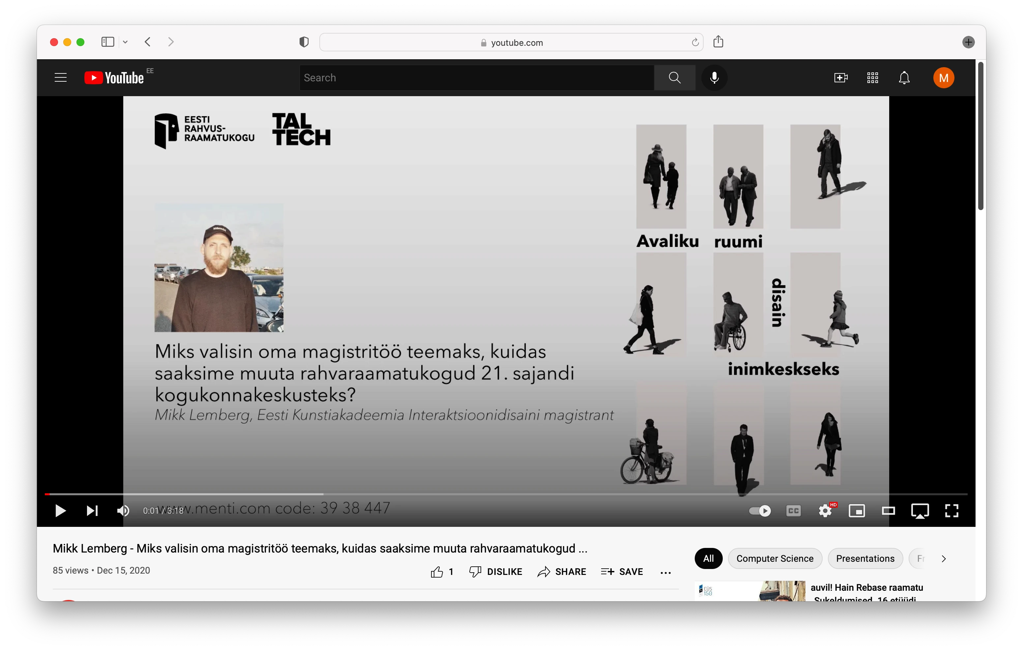
Task: Select the Computer Science chip
Action: [x=775, y=558]
